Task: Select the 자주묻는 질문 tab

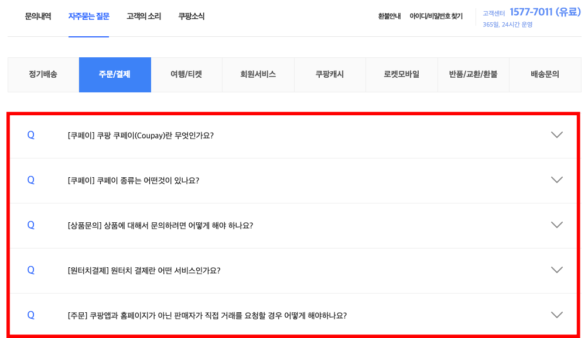Action: [x=89, y=16]
